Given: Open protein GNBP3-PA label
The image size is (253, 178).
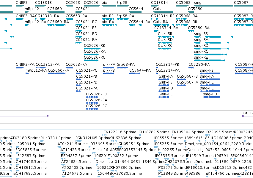Looking at the screenshot, I should [x=25, y=65].
